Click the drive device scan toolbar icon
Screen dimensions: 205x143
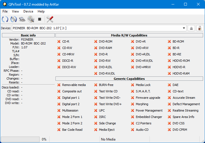(x=22, y=19)
